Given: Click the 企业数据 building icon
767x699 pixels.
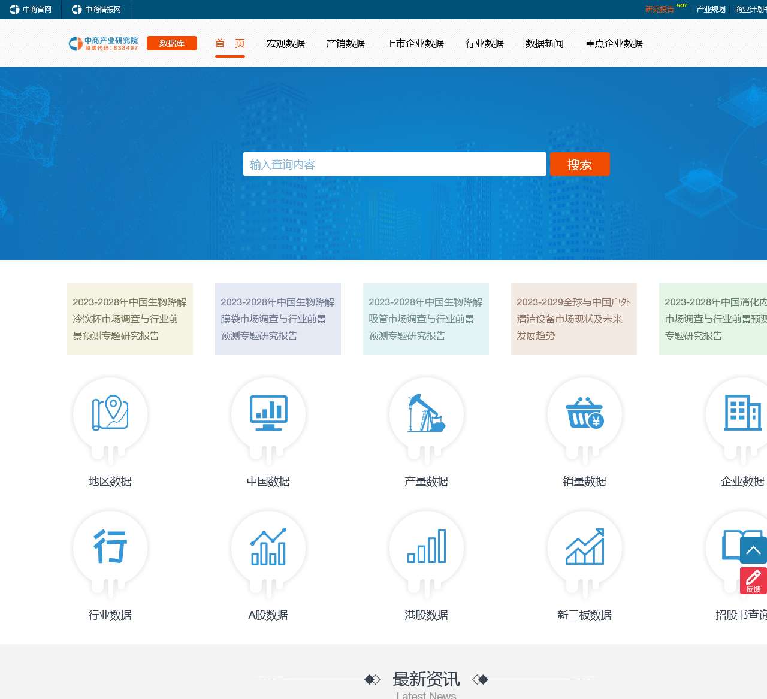Looking at the screenshot, I should coord(742,413).
